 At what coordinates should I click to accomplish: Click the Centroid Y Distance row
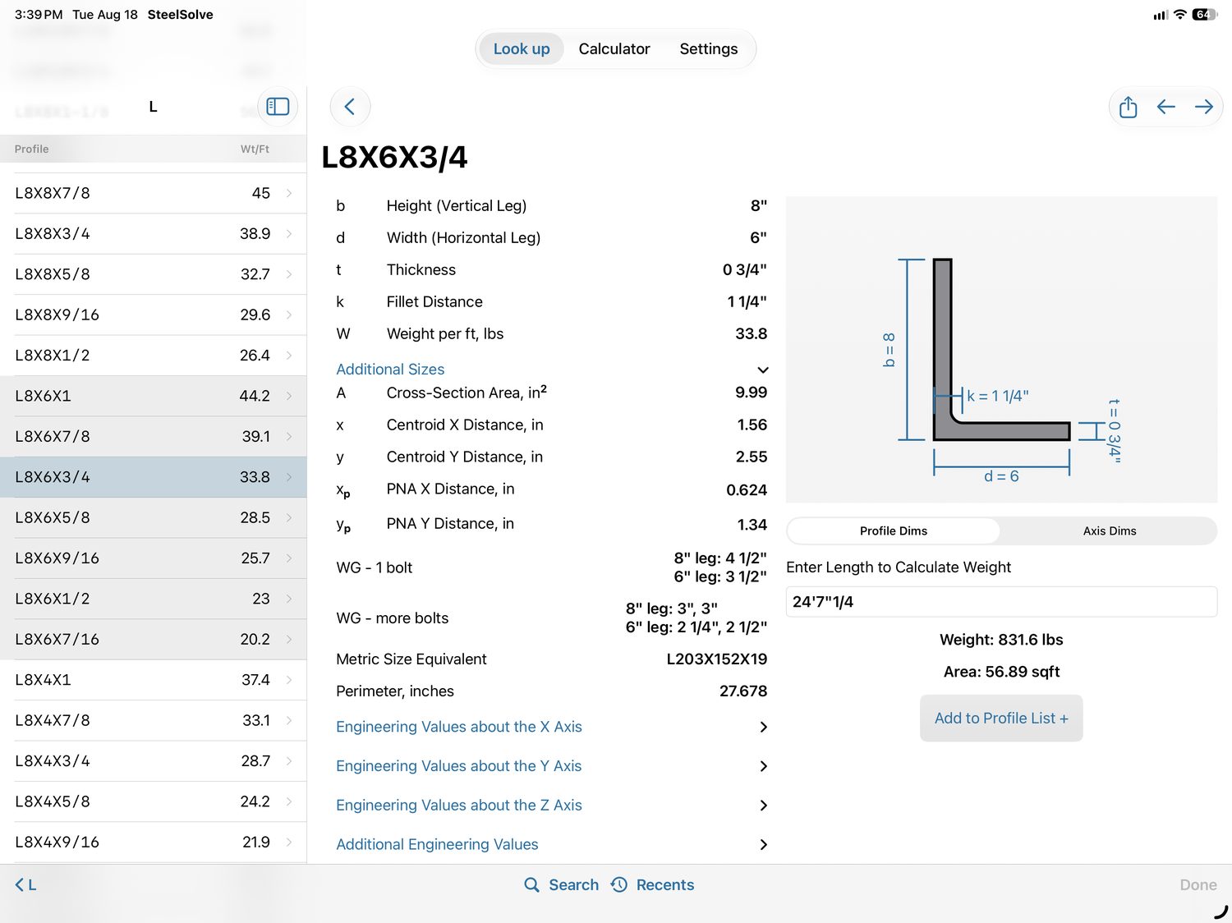coord(551,457)
